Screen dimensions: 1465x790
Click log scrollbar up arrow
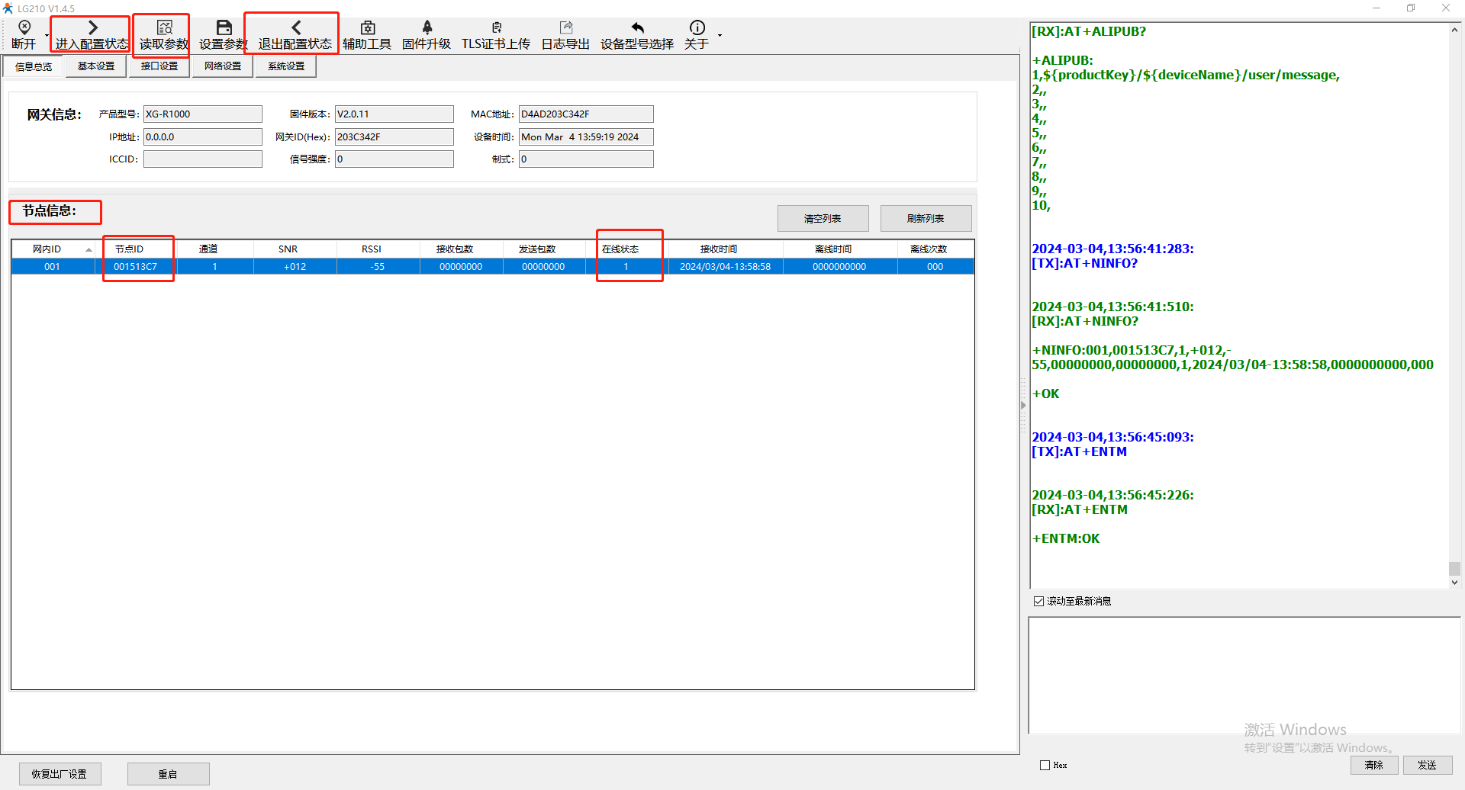point(1454,31)
